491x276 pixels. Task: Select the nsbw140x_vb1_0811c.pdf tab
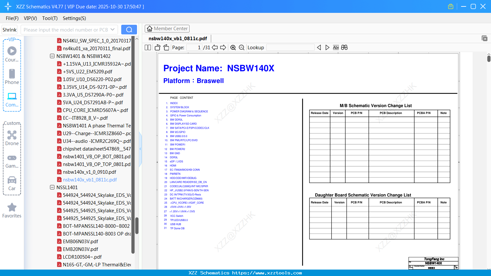coord(178,39)
